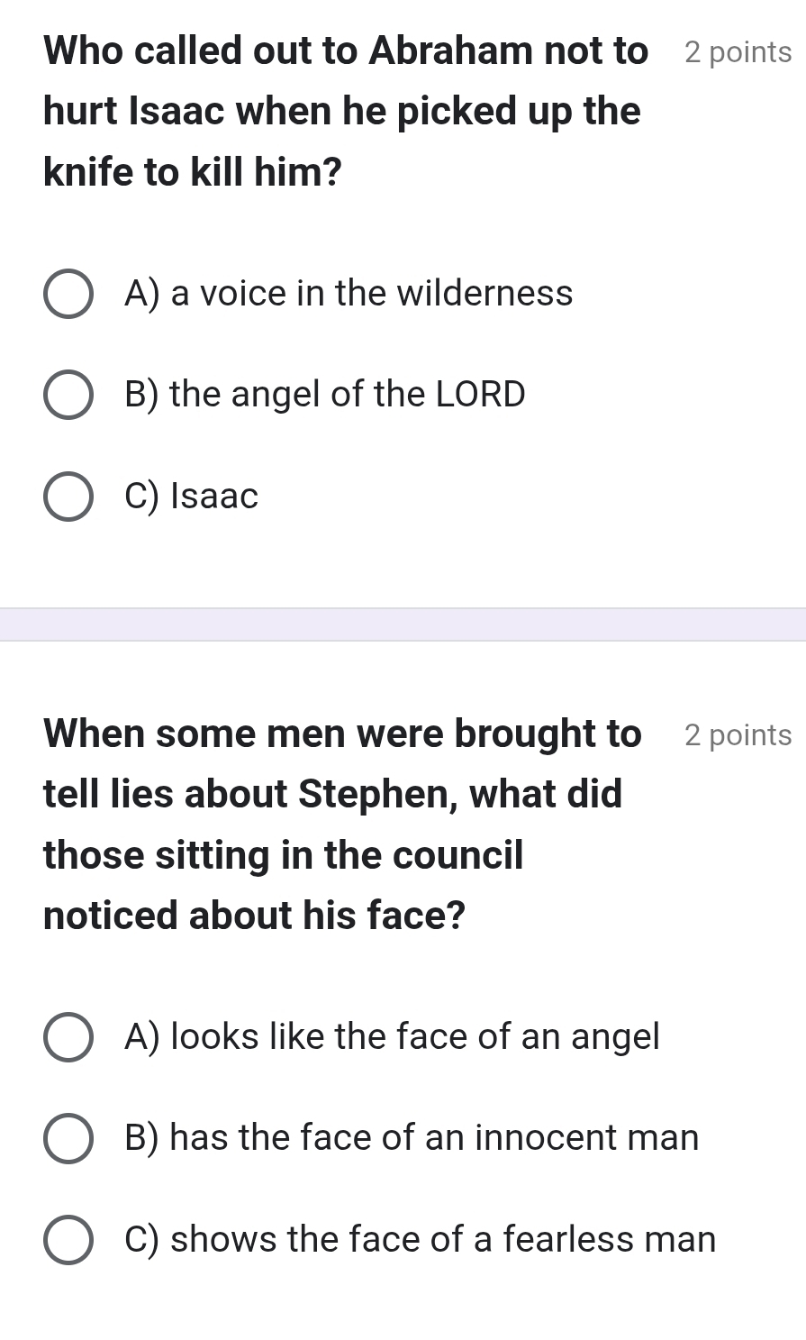Image resolution: width=806 pixels, height=1340 pixels.
Task: Click the label 'A) looks like the face of an angel'
Action: (x=392, y=1037)
